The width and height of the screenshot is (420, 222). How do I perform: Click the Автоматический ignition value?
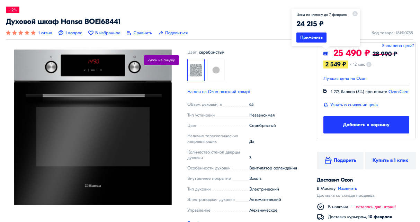(265, 200)
